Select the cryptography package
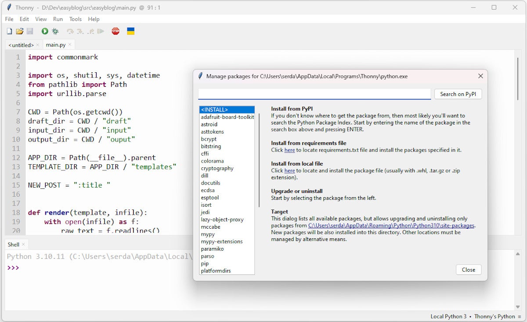 (227, 168)
